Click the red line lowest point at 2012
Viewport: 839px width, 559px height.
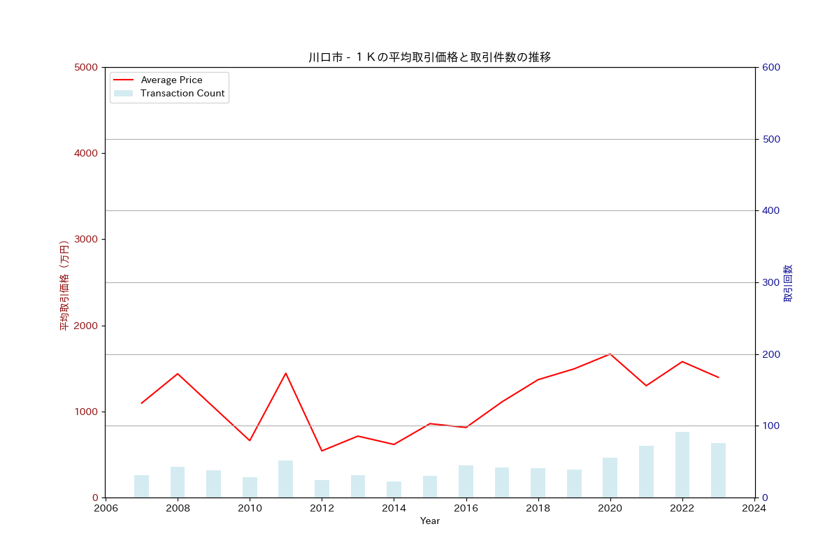(x=322, y=451)
